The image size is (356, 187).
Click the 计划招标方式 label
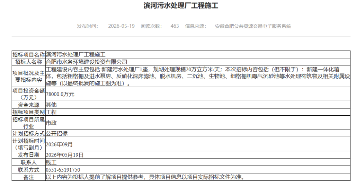(29, 133)
